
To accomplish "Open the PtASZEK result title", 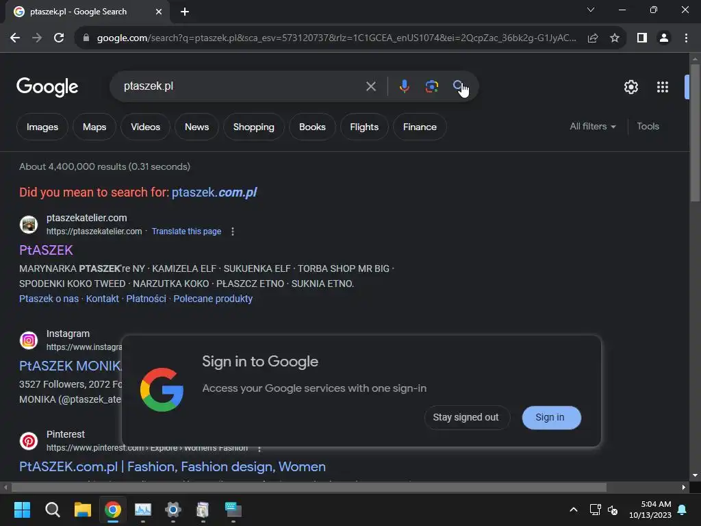I will tap(46, 250).
